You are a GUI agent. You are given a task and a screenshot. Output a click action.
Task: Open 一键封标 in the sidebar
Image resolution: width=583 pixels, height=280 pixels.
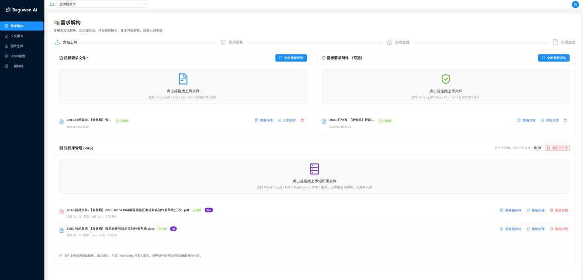(x=22, y=66)
